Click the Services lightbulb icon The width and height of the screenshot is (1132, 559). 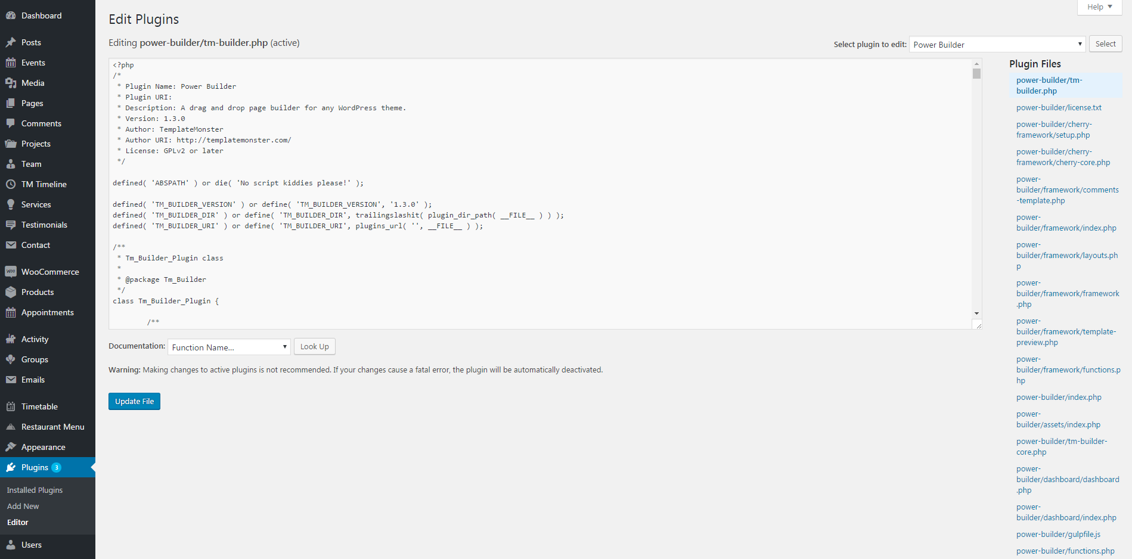[11, 204]
